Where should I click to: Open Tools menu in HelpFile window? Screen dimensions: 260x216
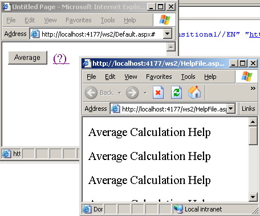pos(188,77)
